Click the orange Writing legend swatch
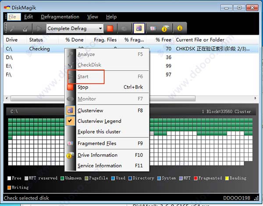This screenshot has height=206, width=263. (x=9, y=188)
